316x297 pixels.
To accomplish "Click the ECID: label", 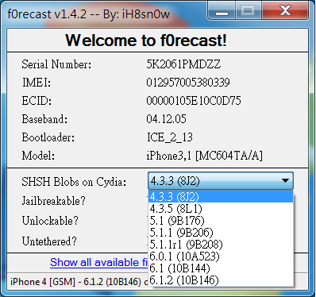I will 37,101.
